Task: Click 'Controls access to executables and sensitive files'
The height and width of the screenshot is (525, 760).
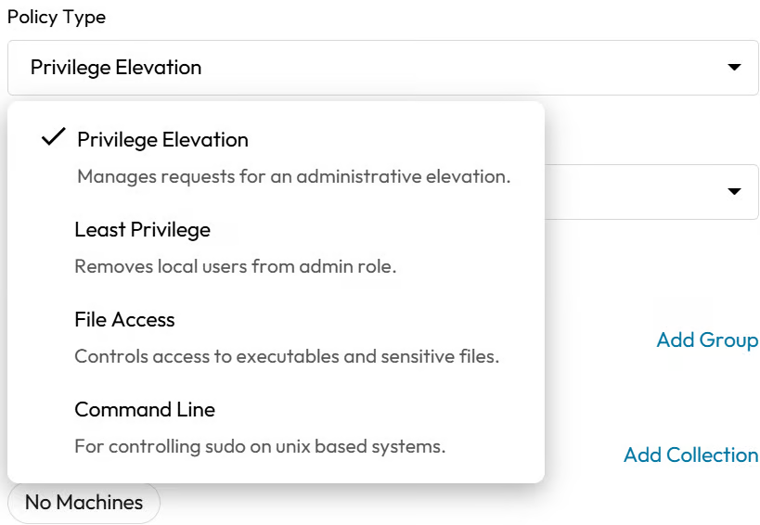Action: point(287,356)
